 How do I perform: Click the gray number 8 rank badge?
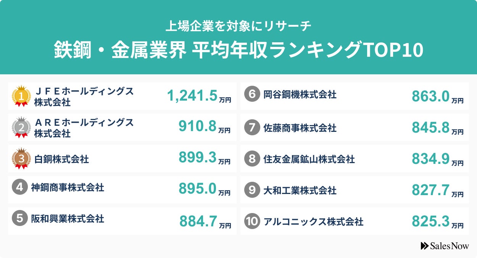[x=251, y=159]
